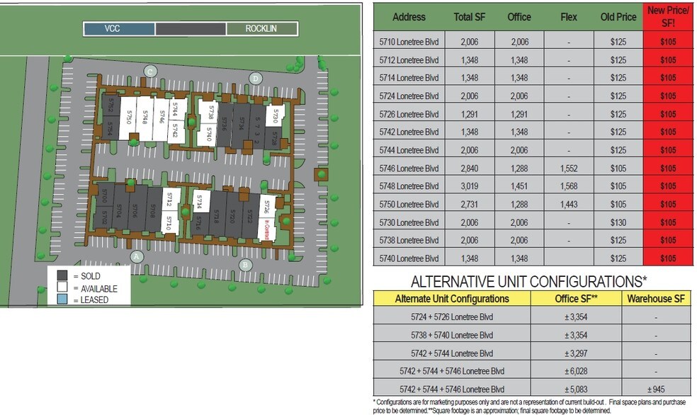Click the building A circle marker

[x=137, y=256]
